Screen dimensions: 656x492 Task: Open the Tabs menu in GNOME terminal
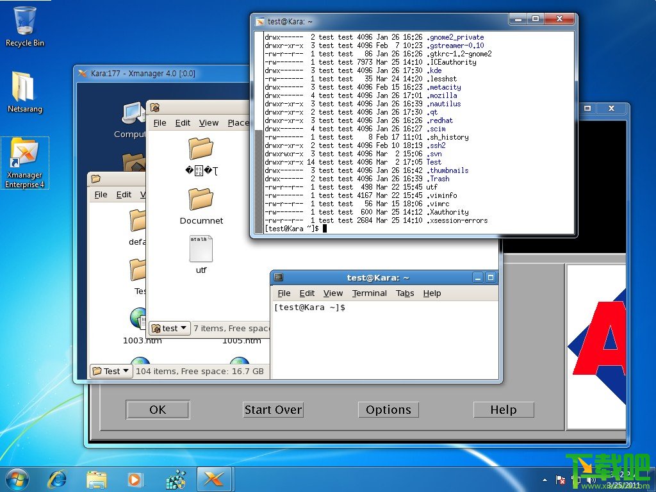405,293
